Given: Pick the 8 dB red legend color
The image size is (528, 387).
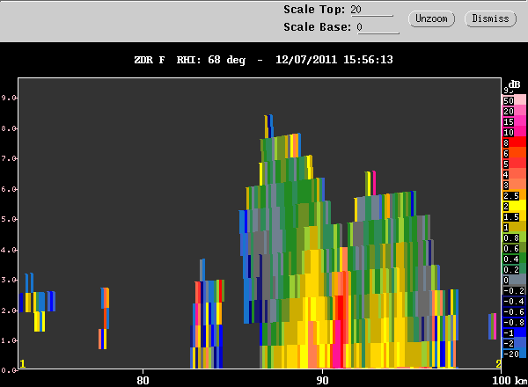Looking at the screenshot, I should [x=514, y=142].
